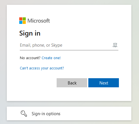This screenshot has height=124, width=139.
Task: Open Can't access your account? link
Action: [42, 68]
